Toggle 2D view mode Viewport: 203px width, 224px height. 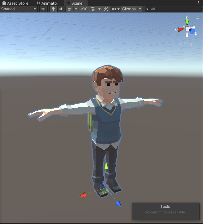click(x=43, y=9)
